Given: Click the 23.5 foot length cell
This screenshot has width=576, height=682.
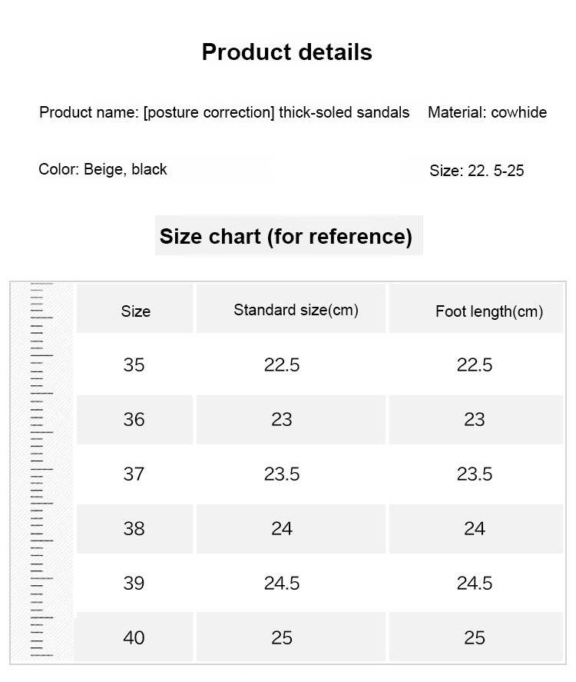Looking at the screenshot, I should 476,474.
